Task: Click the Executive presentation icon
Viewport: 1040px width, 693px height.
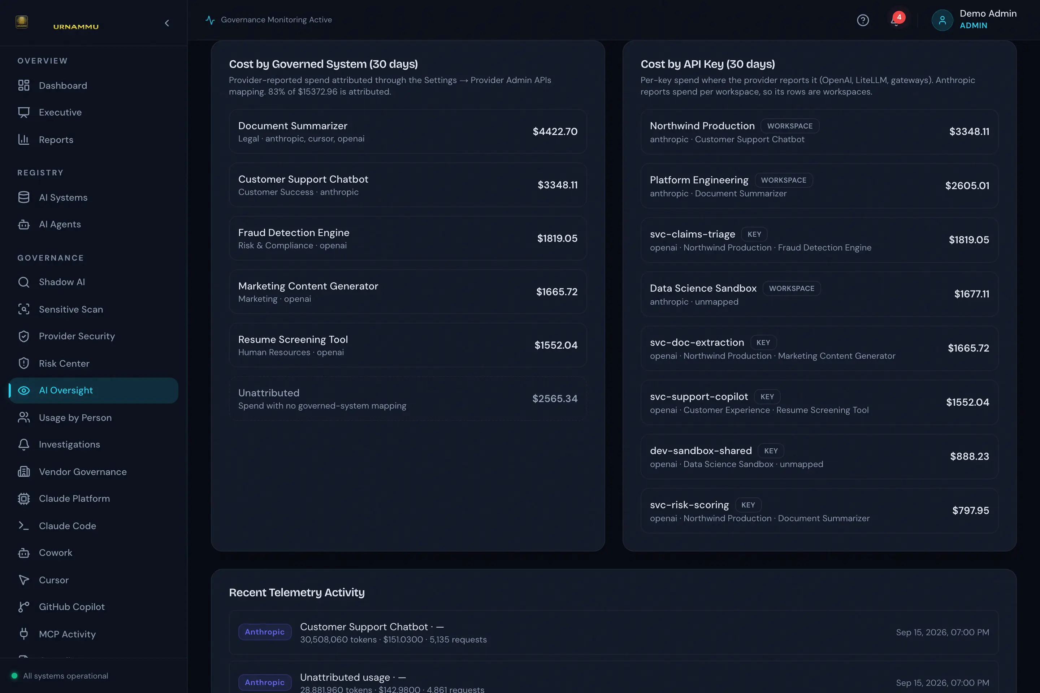Action: 24,112
